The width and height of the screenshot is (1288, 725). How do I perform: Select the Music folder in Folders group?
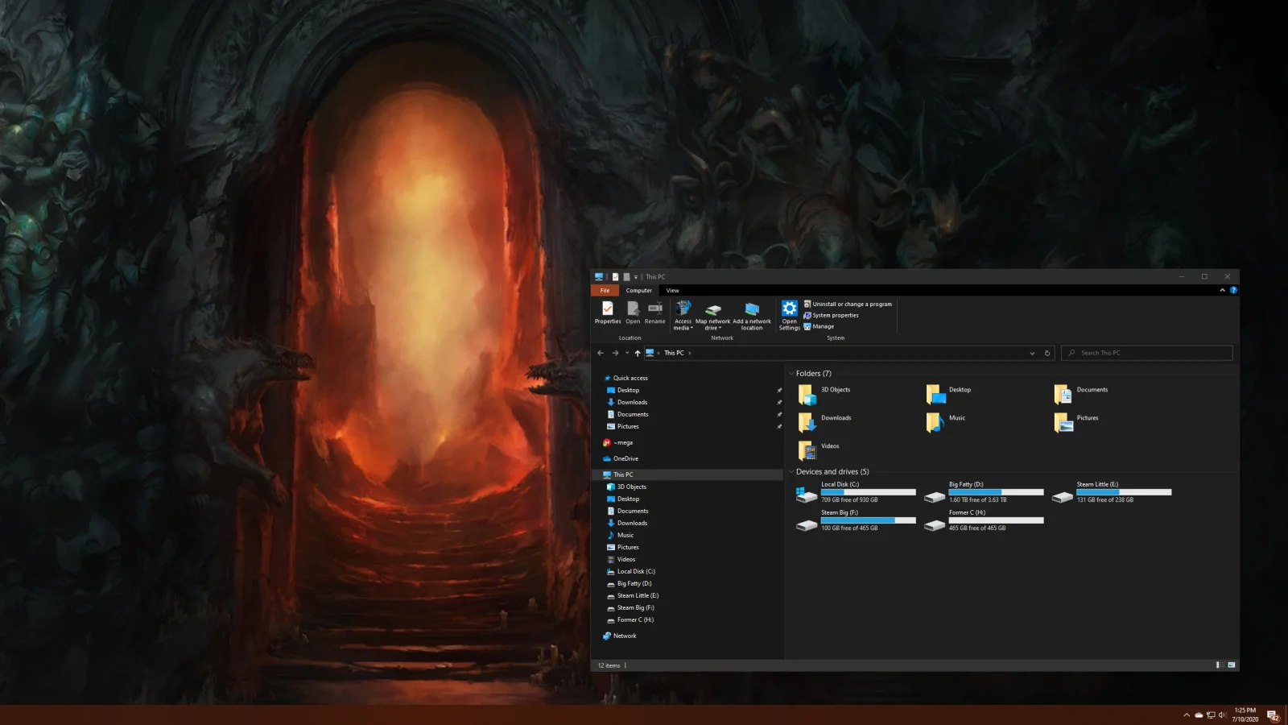[946, 423]
